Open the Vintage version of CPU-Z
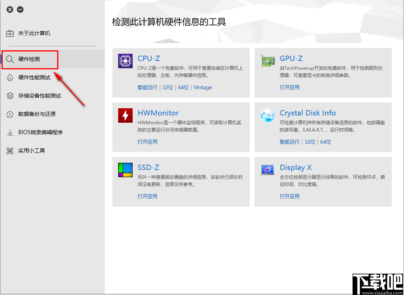Image resolution: width=404 pixels, height=295 pixels. (202, 87)
